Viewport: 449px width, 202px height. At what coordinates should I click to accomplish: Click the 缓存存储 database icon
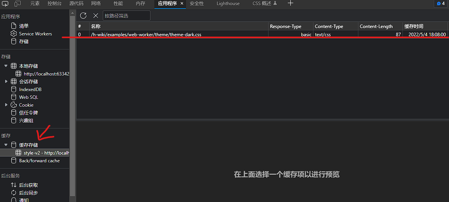coord(13,145)
